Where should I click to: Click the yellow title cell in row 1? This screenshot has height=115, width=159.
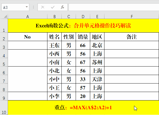83,26
